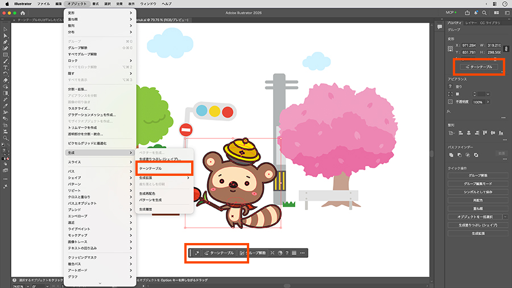Open the Edit Toolbar three-dot button

[x=5, y=179]
